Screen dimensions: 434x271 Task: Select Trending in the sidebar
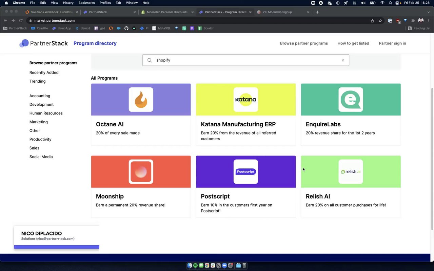[x=37, y=81]
